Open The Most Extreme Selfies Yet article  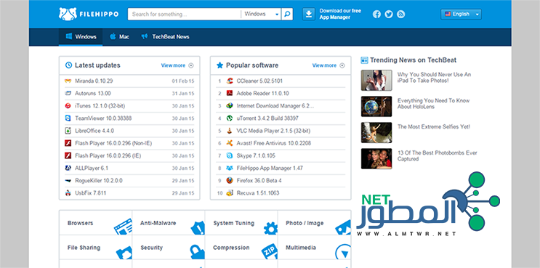pos(434,126)
